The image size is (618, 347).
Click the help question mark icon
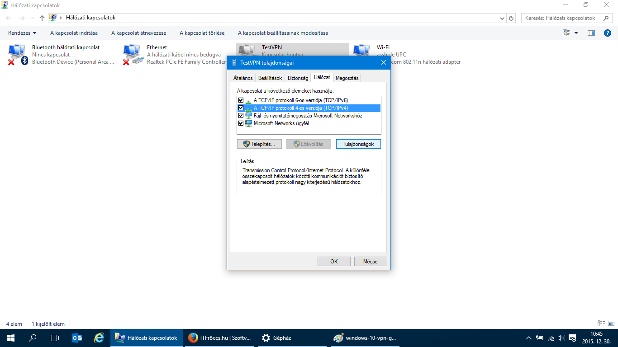pos(608,33)
